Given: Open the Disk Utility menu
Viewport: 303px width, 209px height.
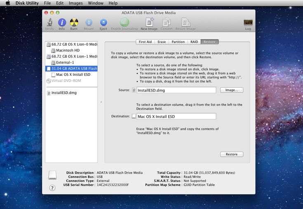Looking at the screenshot, I should click(27, 3).
